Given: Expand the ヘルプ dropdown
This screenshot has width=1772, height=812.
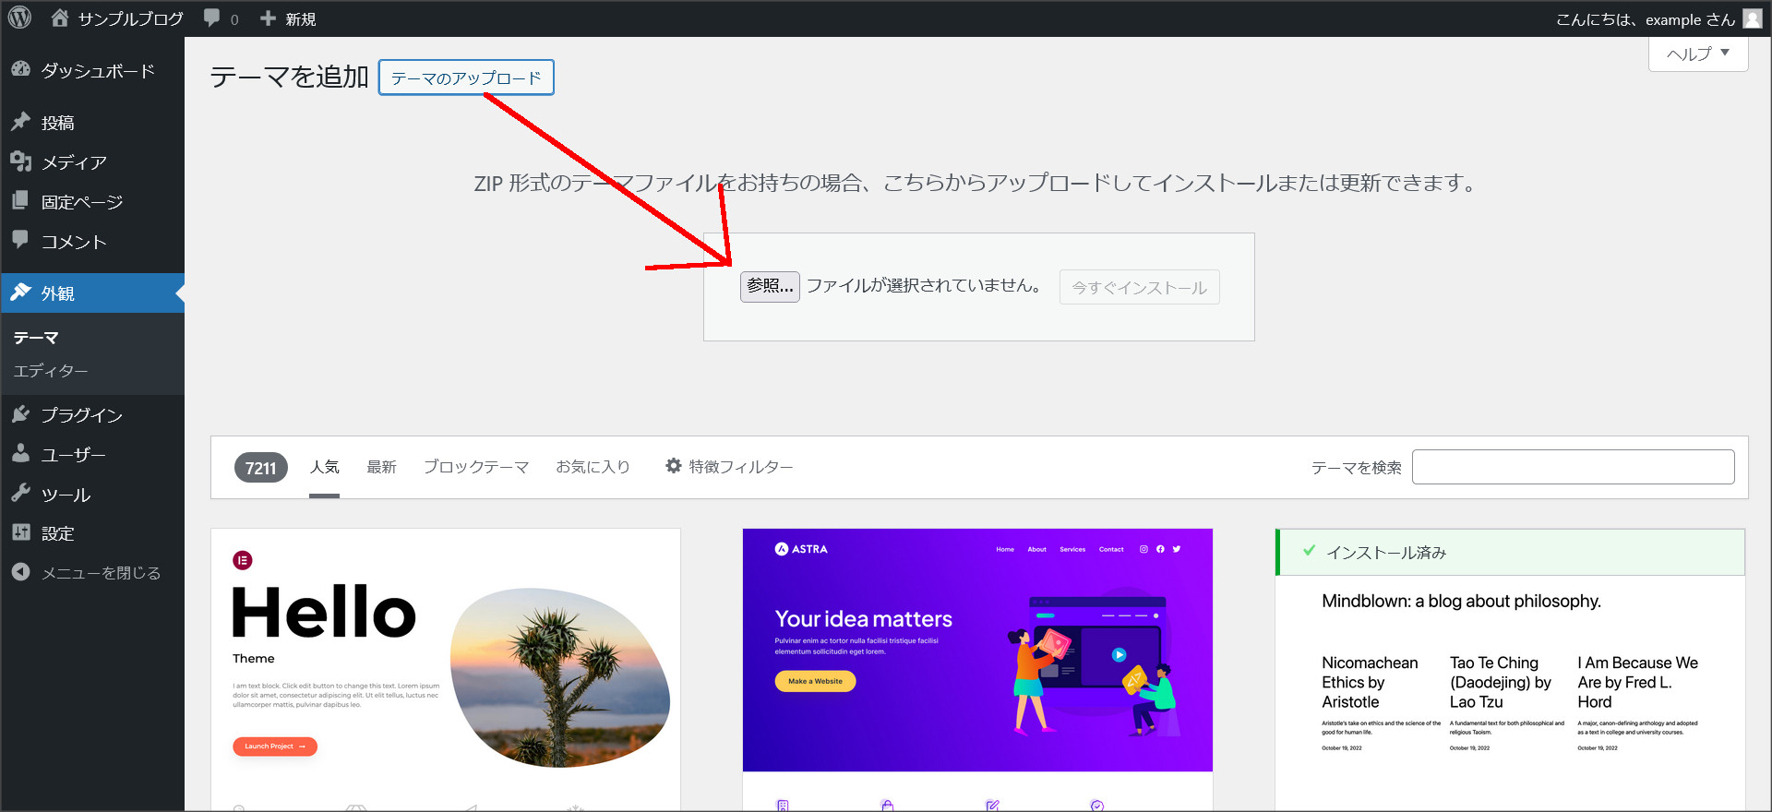Looking at the screenshot, I should pyautogui.click(x=1697, y=54).
